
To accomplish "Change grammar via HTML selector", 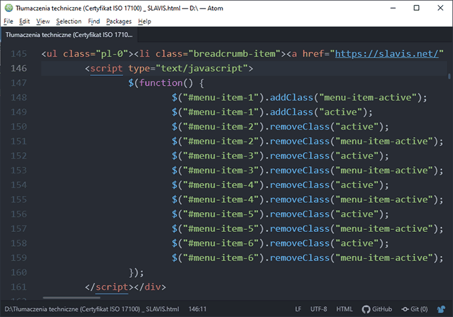I will point(344,309).
